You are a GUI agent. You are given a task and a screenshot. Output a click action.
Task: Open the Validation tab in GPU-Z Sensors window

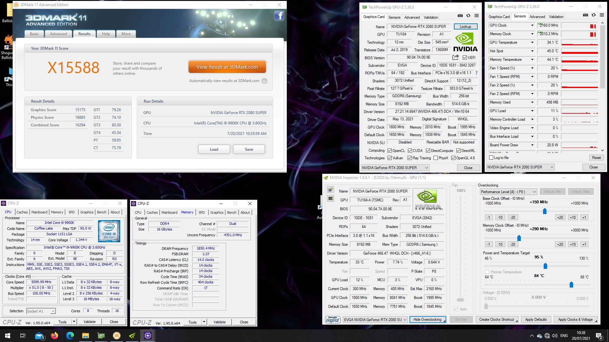556,17
